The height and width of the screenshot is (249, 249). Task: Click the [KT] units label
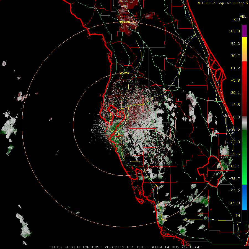(x=236, y=19)
